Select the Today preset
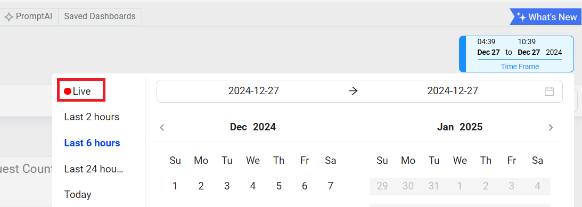Image resolution: width=582 pixels, height=207 pixels. point(78,194)
